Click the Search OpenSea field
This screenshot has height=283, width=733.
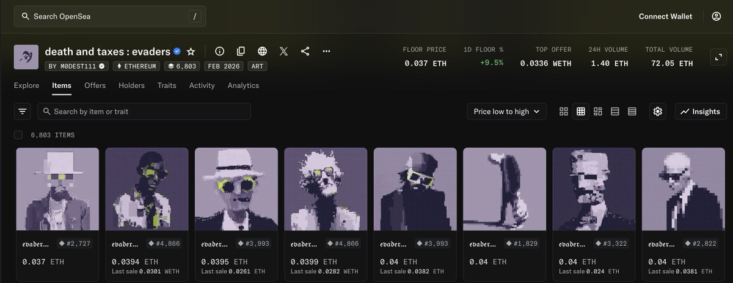(110, 16)
